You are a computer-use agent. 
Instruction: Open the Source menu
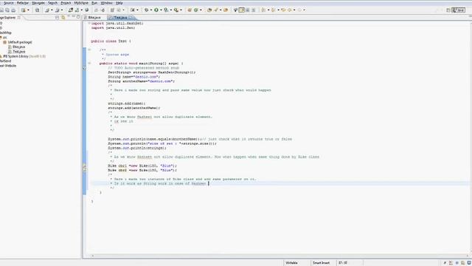[x=8, y=3]
